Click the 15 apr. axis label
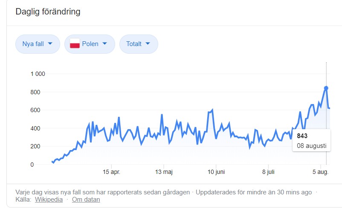The height and width of the screenshot is (211, 342). pyautogui.click(x=111, y=173)
